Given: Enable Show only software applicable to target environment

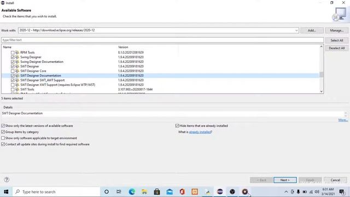Looking at the screenshot, I should point(3,138).
